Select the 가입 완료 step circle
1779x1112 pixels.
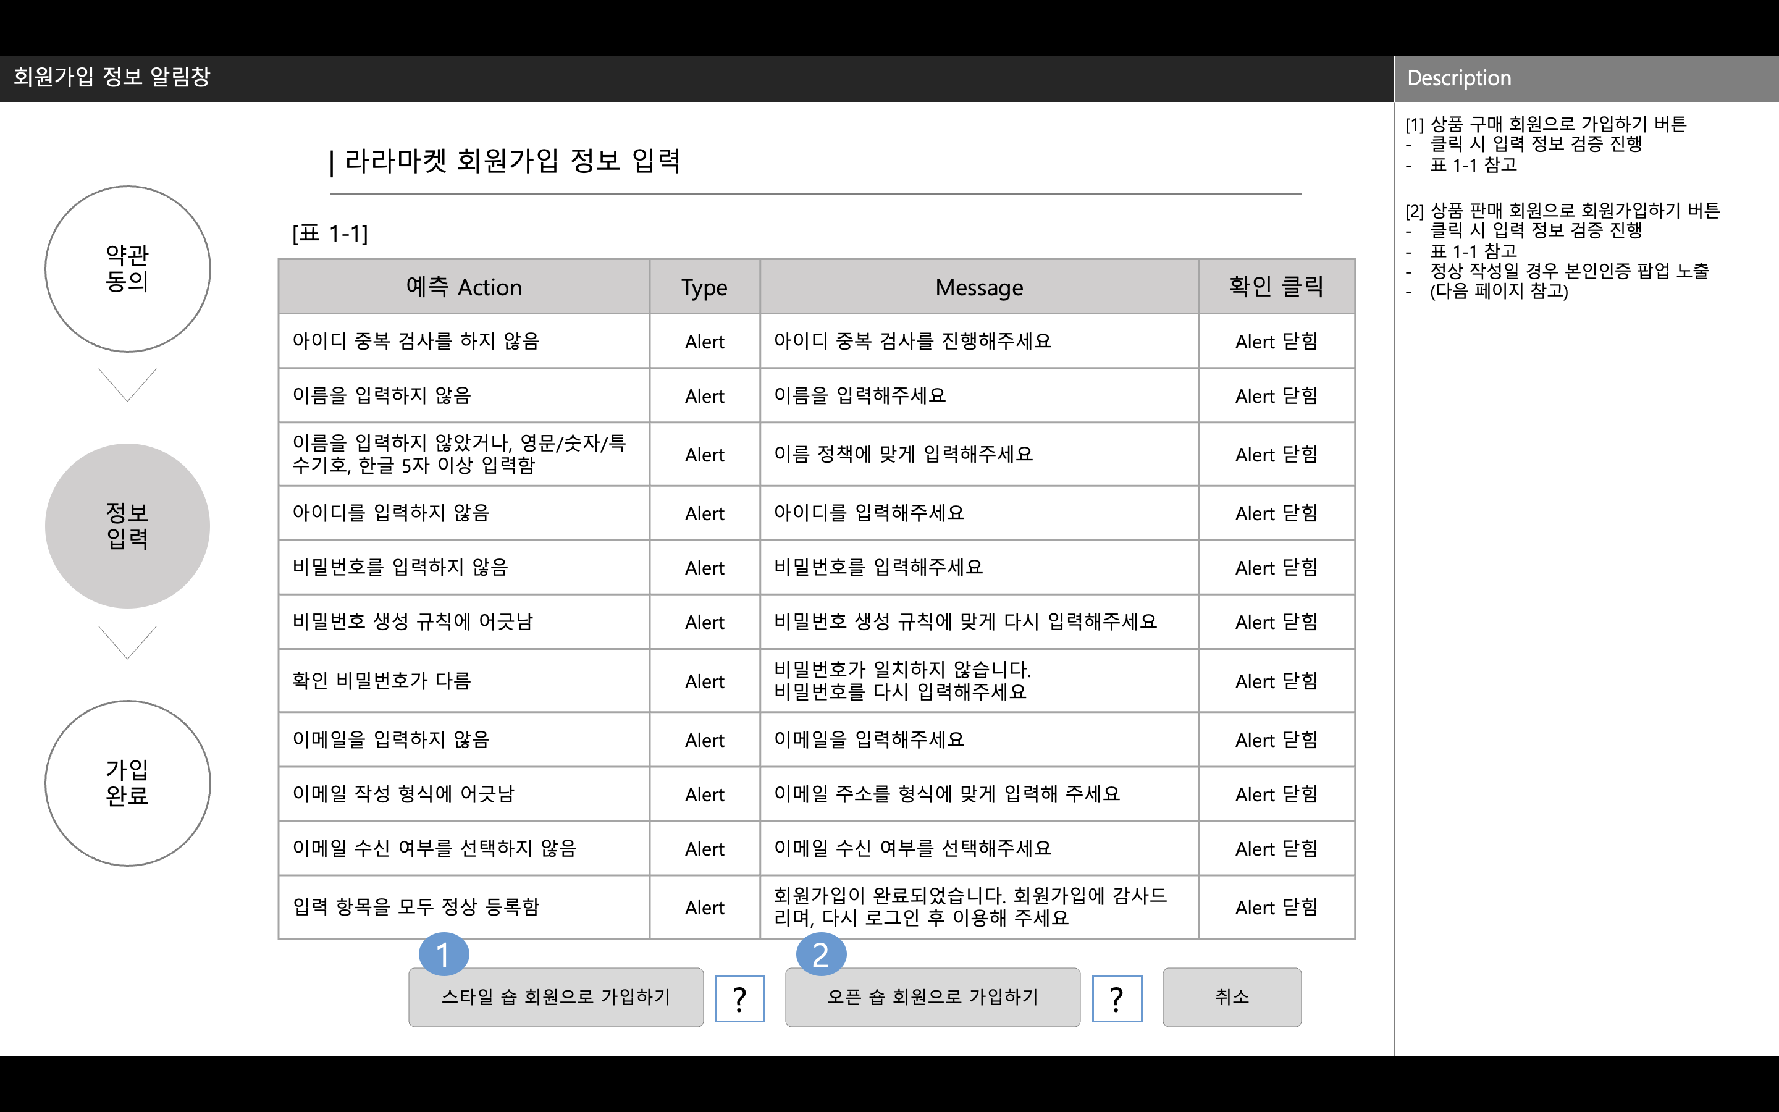pos(127,783)
